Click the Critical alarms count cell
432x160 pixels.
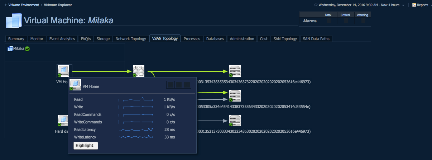(x=345, y=21)
